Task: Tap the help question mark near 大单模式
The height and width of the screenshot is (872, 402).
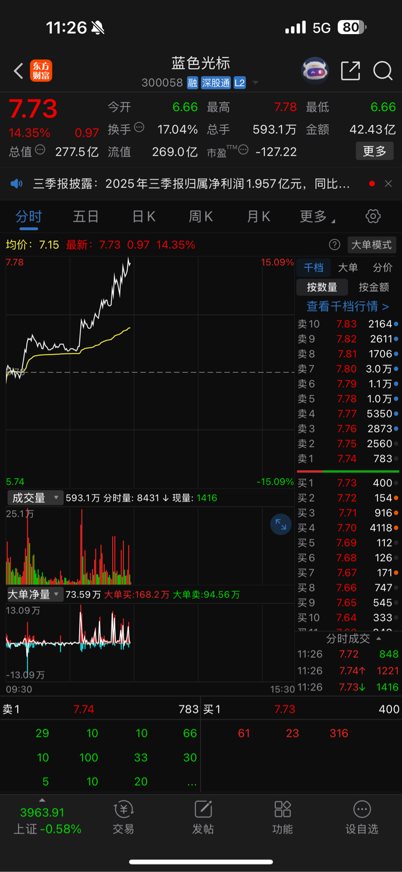Action: (334, 245)
